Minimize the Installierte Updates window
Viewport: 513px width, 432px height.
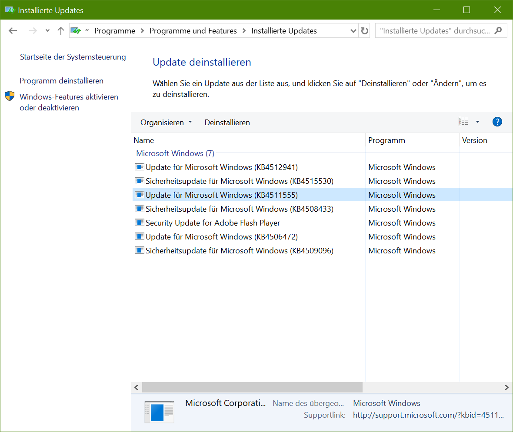tap(436, 10)
